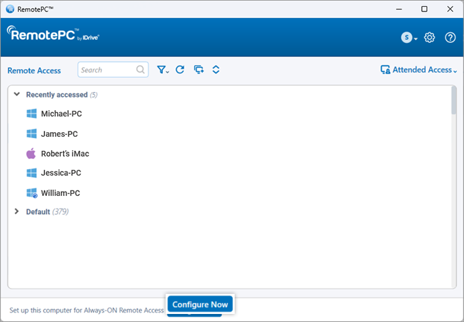Expand the Default group
464x322 pixels.
point(17,211)
